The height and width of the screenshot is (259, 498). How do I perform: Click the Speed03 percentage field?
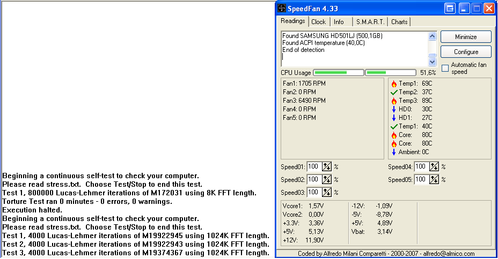314,192
